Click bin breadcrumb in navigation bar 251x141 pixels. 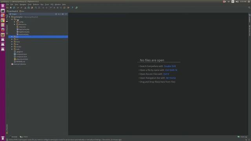[23, 11]
